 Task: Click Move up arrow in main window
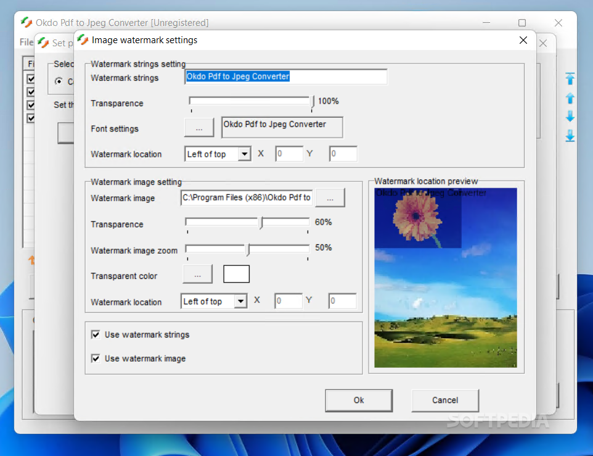(570, 98)
